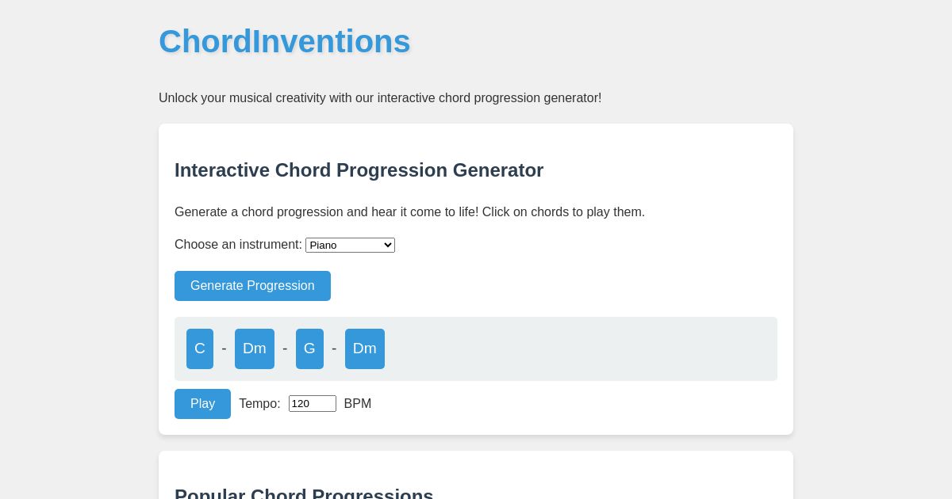Click the tempo BPM input field
This screenshot has width=952, height=499.
coord(312,403)
